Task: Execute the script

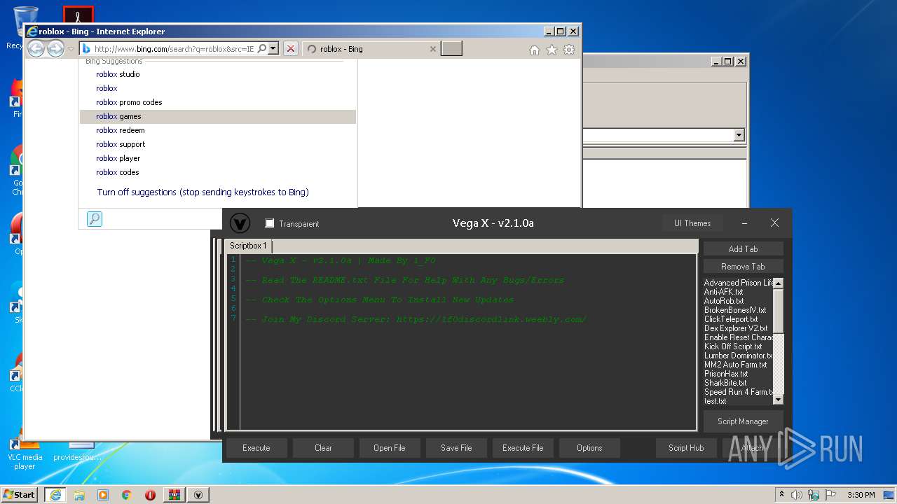Action: [256, 448]
